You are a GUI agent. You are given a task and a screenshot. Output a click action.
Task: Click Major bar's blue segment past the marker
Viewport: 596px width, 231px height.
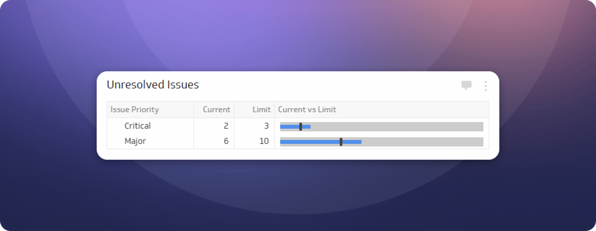click(x=352, y=142)
